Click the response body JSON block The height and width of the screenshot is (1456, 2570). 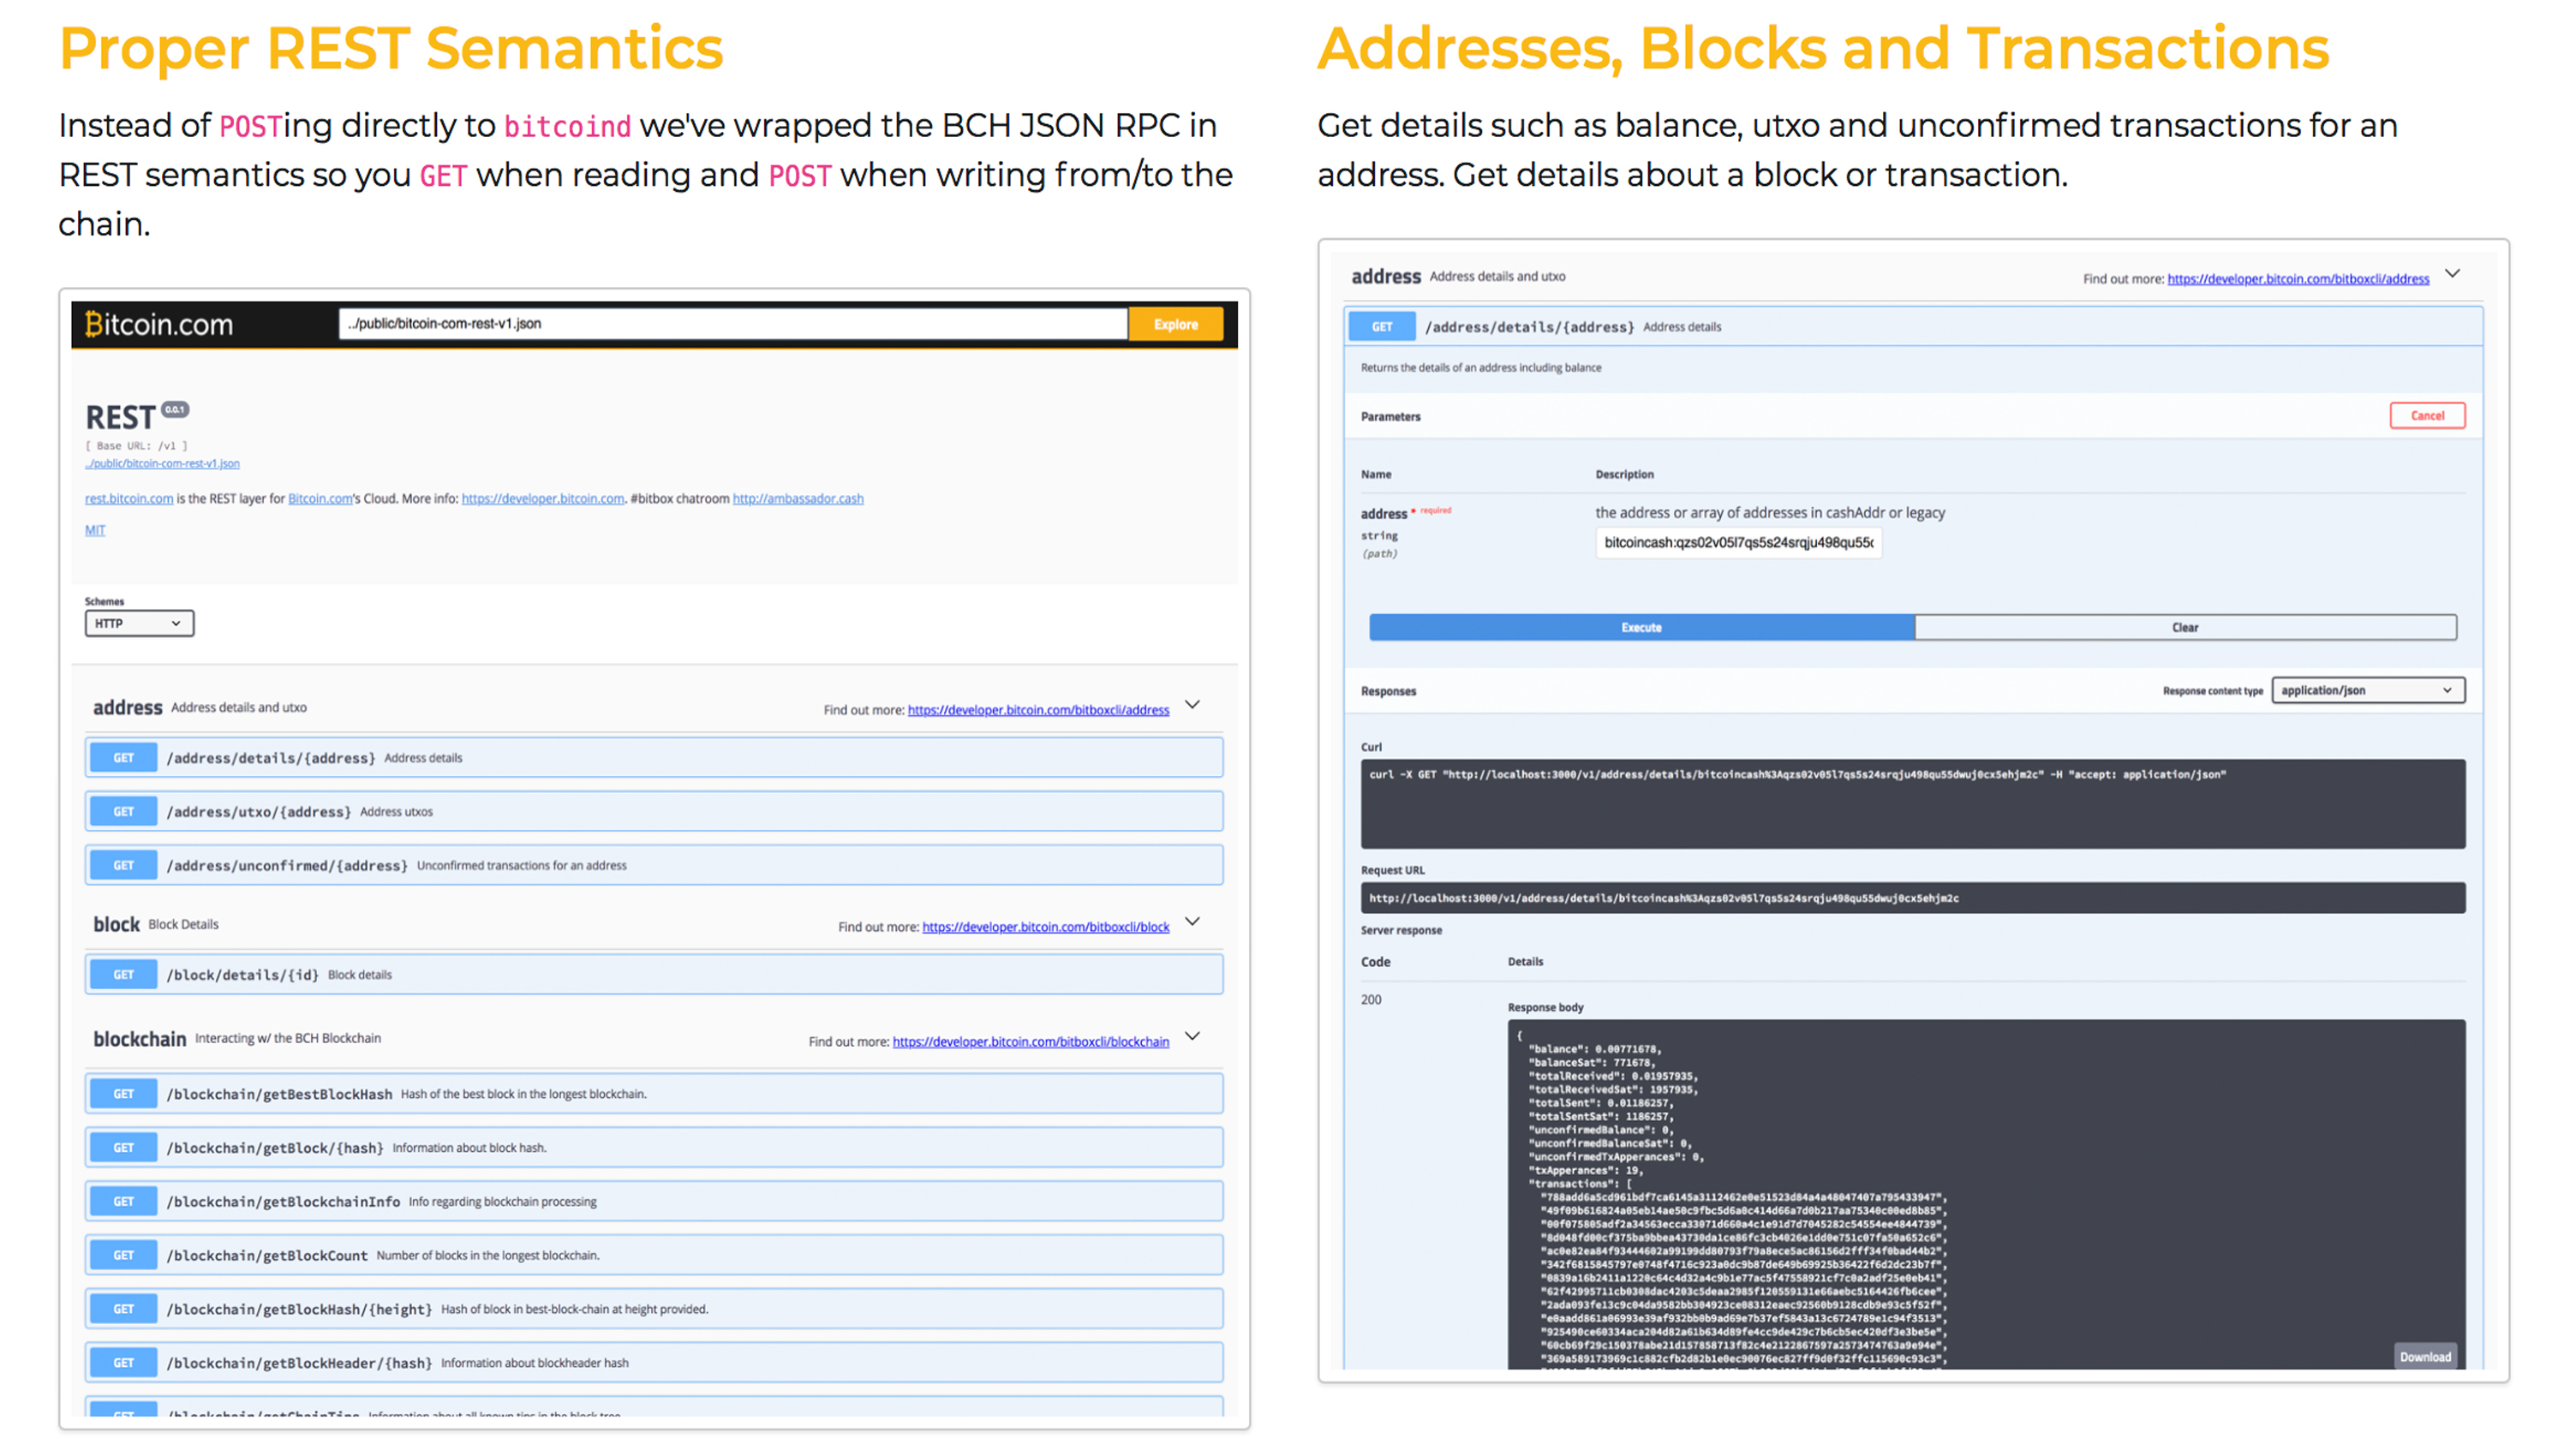point(1986,1195)
